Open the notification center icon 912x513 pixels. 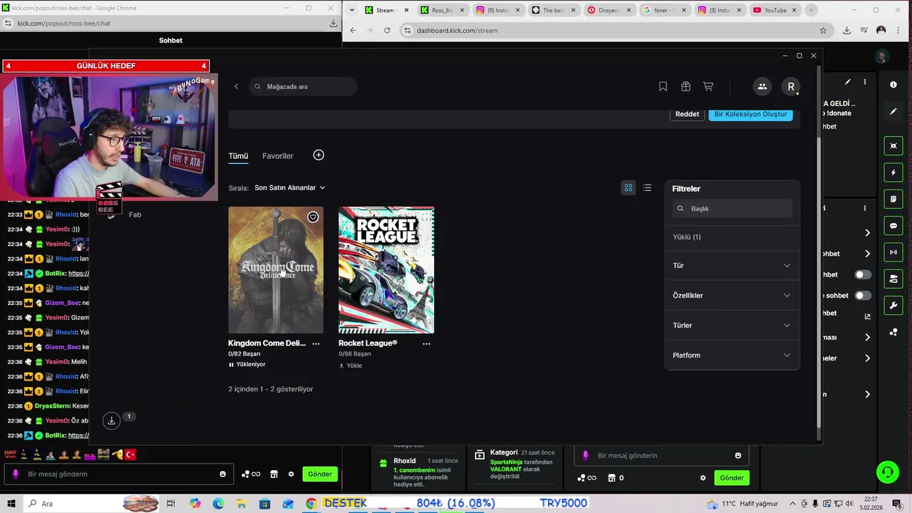click(897, 504)
